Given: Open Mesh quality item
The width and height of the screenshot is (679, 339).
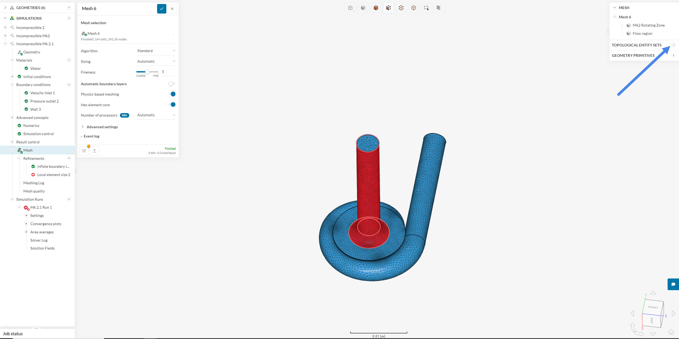Looking at the screenshot, I should pos(34,191).
